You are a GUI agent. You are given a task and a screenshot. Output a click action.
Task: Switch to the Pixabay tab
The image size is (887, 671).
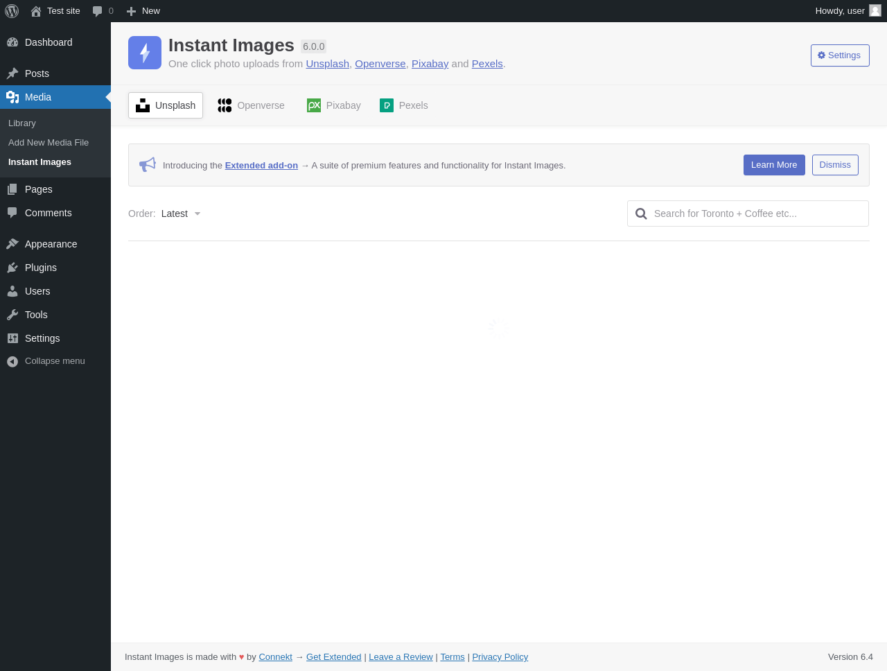tap(334, 105)
